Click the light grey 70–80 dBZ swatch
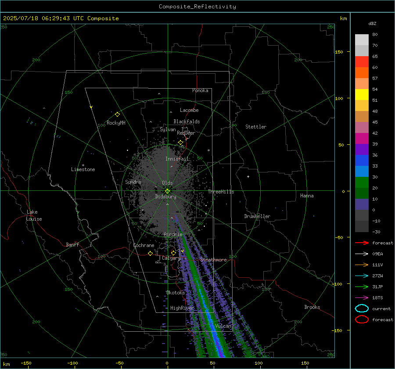The width and height of the screenshot is (395, 369). point(362,40)
